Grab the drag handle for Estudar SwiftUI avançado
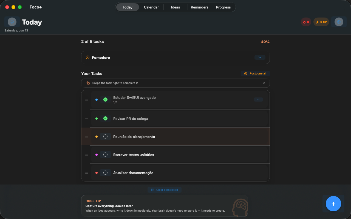The width and height of the screenshot is (351, 219). tap(87, 100)
